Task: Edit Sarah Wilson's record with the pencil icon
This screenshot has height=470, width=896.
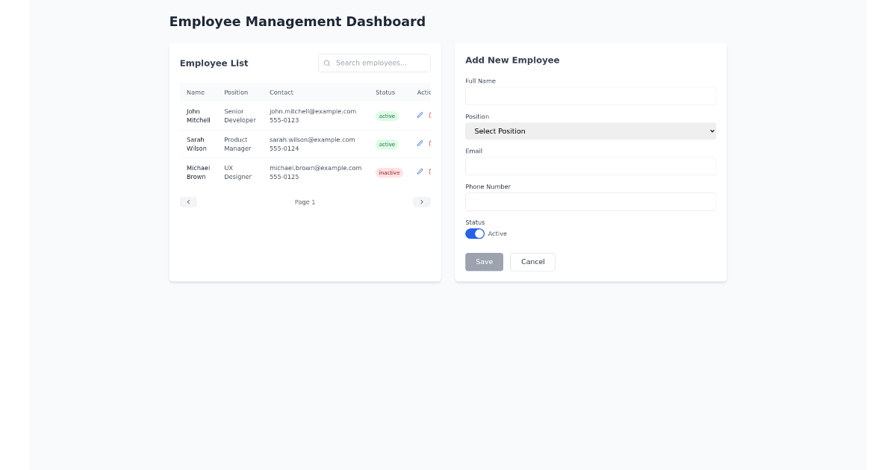Action: 420,143
